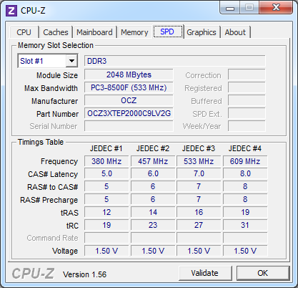Click the Validate button
The height and width of the screenshot is (288, 298).
pyautogui.click(x=204, y=273)
